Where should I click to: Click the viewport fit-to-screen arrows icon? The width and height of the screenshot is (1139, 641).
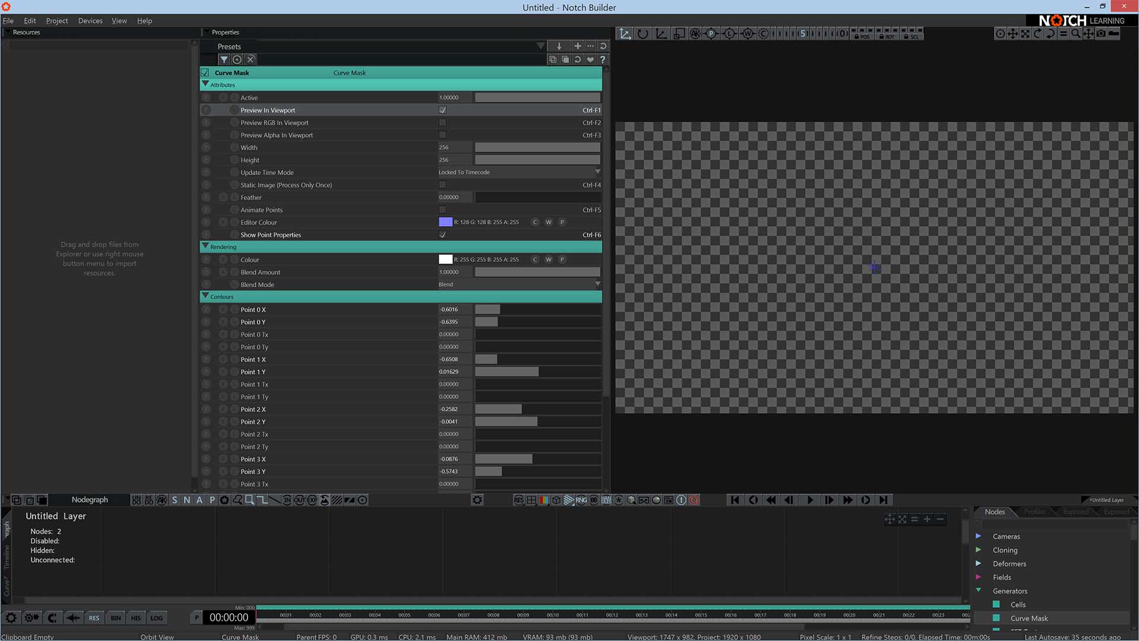[x=1025, y=34]
